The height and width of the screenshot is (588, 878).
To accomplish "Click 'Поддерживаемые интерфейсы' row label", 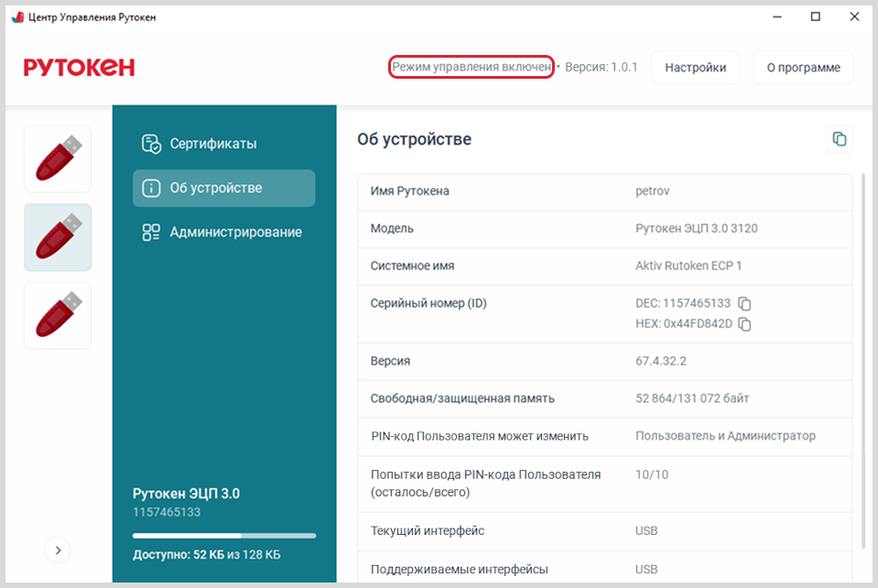I will (460, 570).
